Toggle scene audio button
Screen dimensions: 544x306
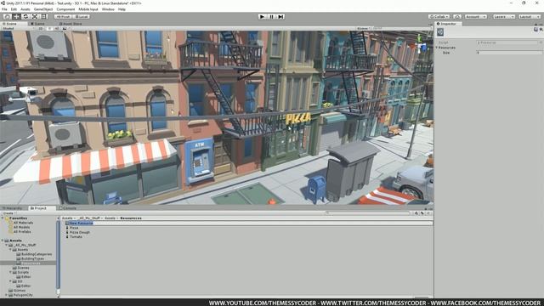tap(57, 28)
